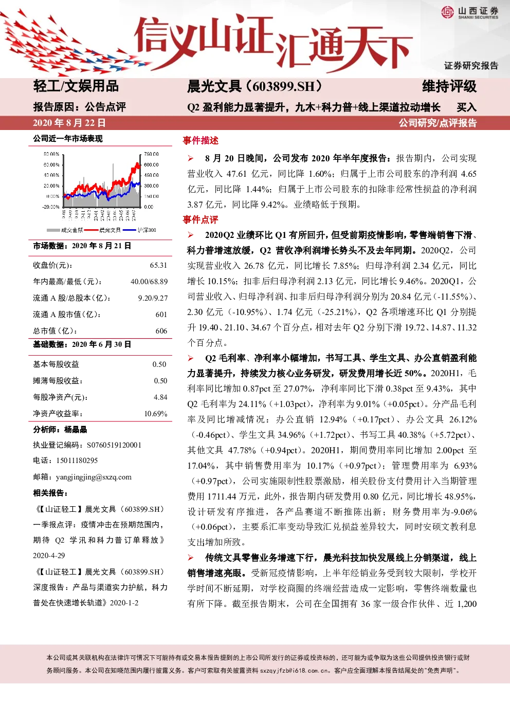
Task: Click the 摊薄每股收益 row label
Action: tap(58, 381)
